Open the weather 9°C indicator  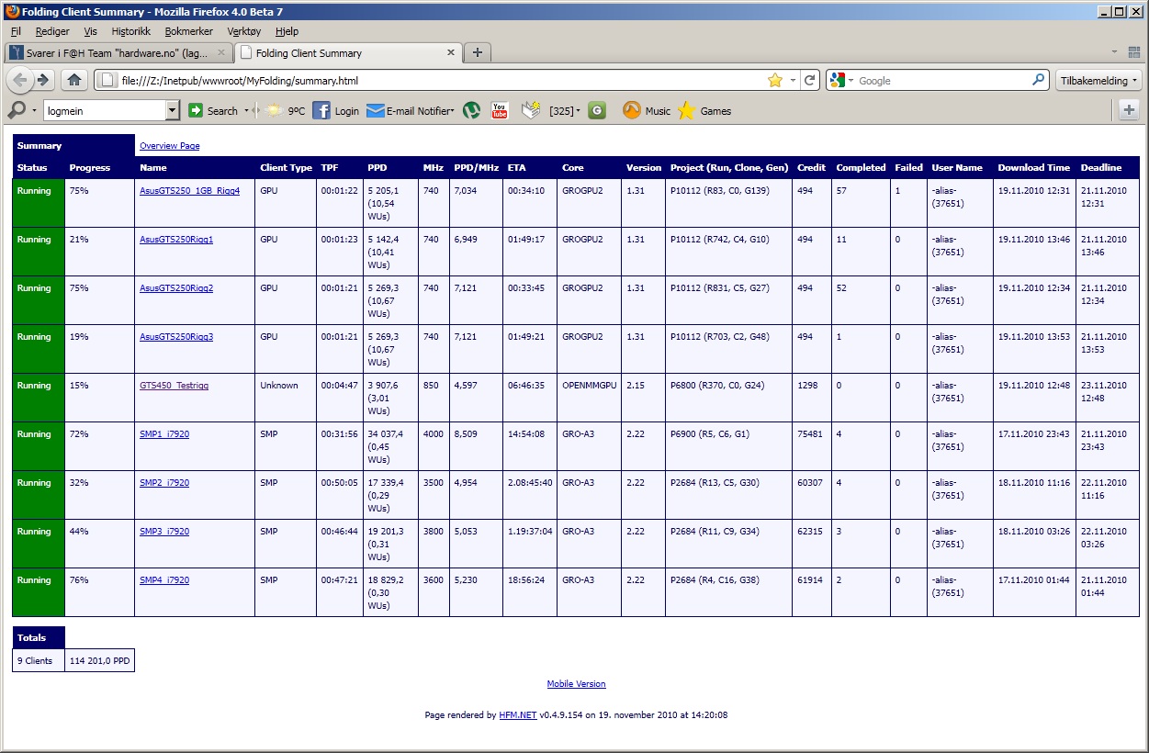pos(286,110)
